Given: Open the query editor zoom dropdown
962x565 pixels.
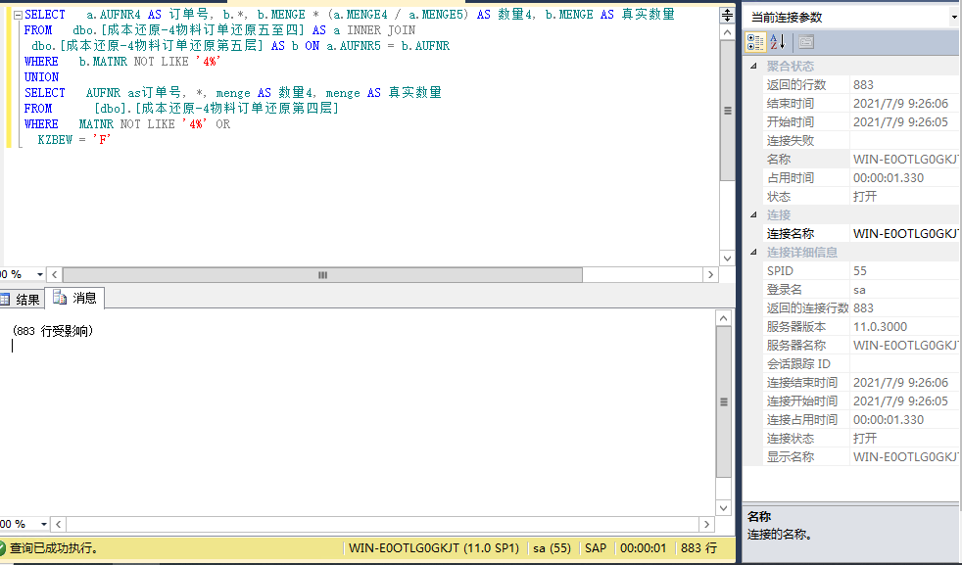Looking at the screenshot, I should point(40,274).
